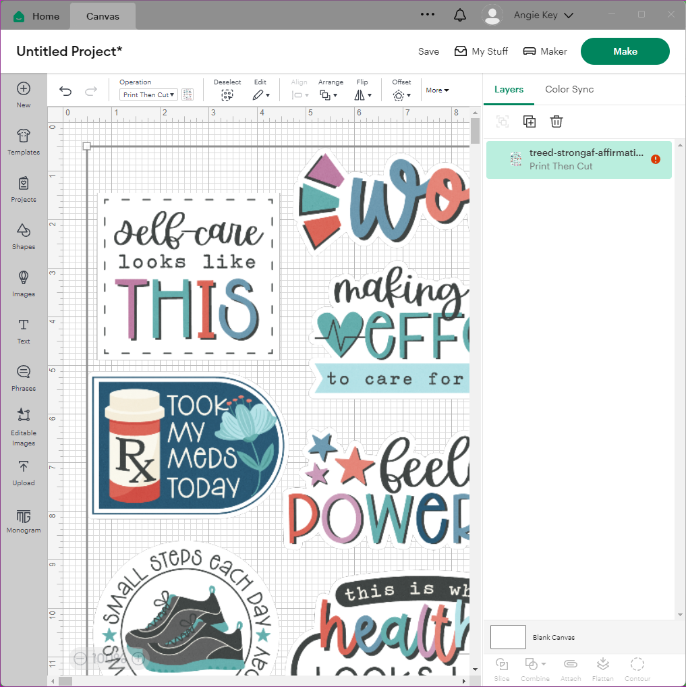The height and width of the screenshot is (687, 686).
Task: Go to the Home tab
Action: (36, 16)
